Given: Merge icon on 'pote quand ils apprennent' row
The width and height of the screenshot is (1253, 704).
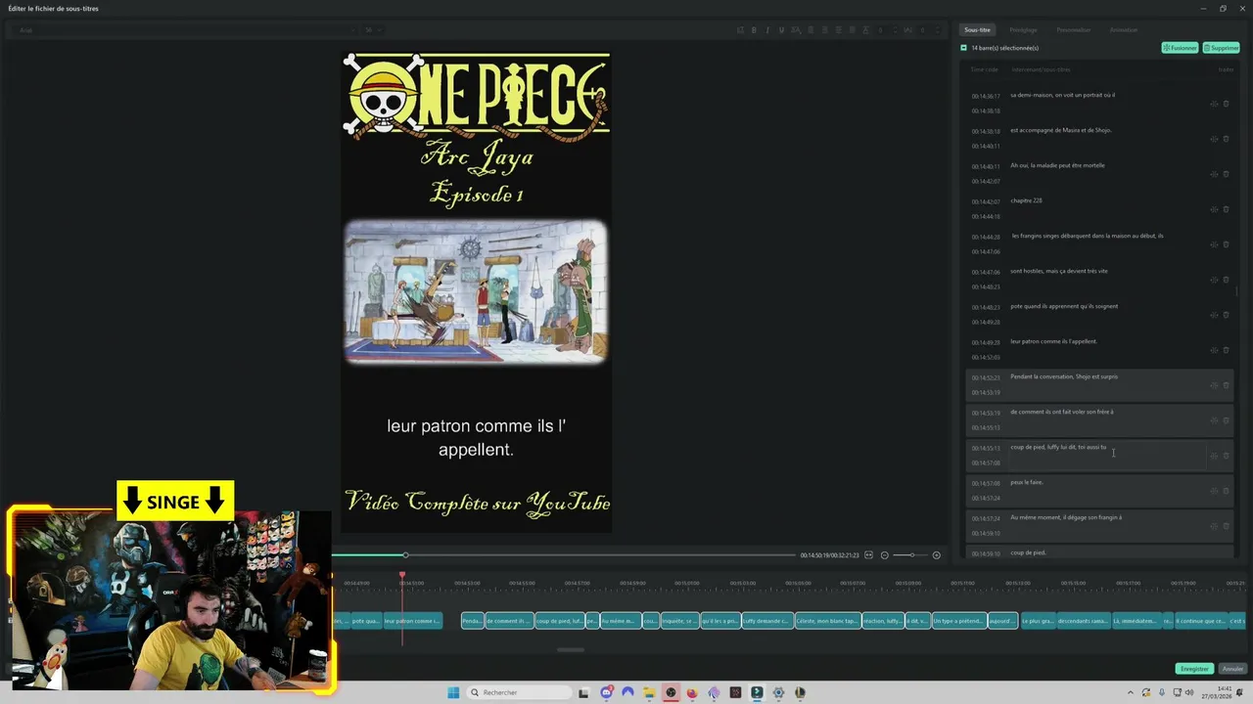Looking at the screenshot, I should (1214, 315).
